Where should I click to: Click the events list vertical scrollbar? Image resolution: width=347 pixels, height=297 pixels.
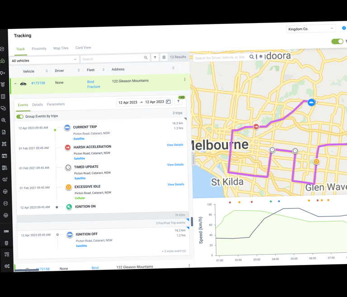192,222
